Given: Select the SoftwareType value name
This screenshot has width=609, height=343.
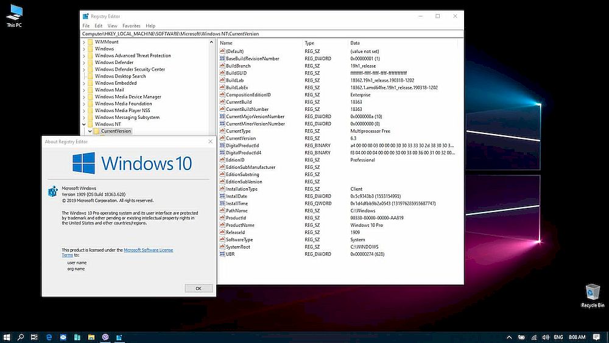Looking at the screenshot, I should (239, 239).
